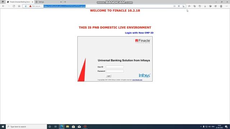
Task: Click the Bandicam recorder taskbar icon
Action: (85, 126)
